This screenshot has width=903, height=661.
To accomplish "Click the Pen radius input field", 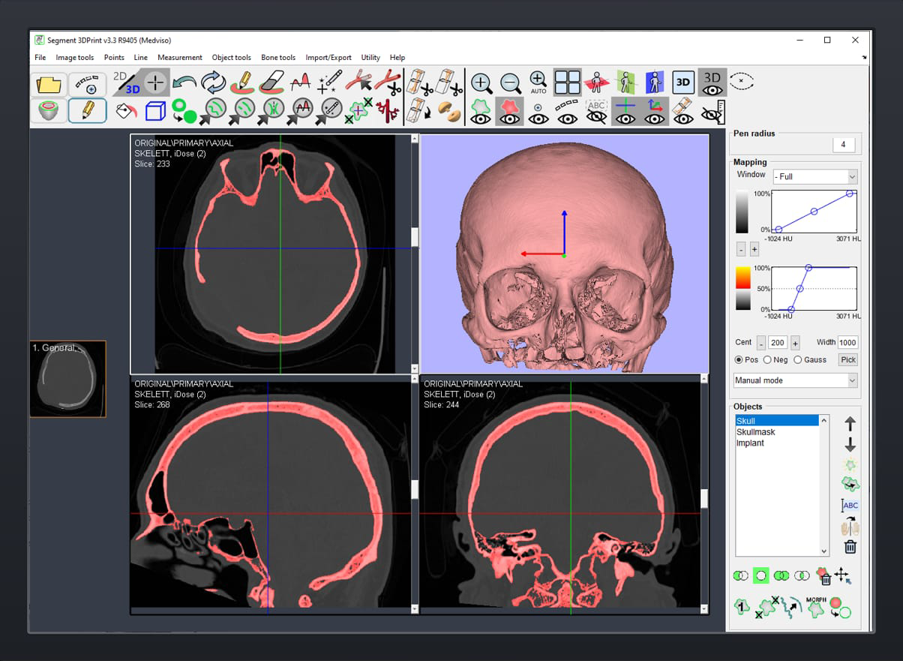I will pyautogui.click(x=843, y=145).
